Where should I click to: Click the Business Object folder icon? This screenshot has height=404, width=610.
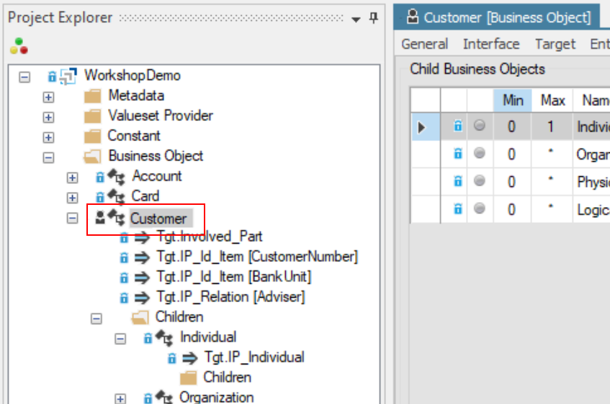point(91,156)
